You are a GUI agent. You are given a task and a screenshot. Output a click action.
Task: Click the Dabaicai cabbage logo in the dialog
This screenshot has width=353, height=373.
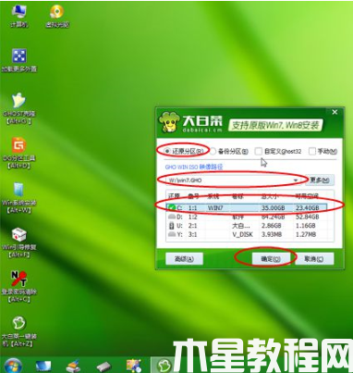(x=168, y=121)
